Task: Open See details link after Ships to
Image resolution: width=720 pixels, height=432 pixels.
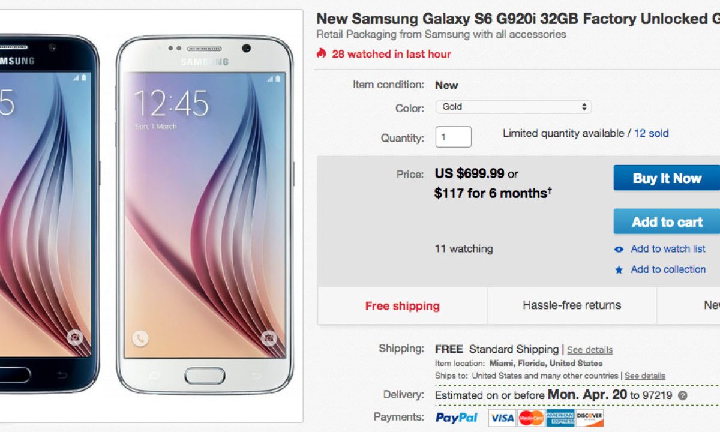Action: tap(645, 376)
